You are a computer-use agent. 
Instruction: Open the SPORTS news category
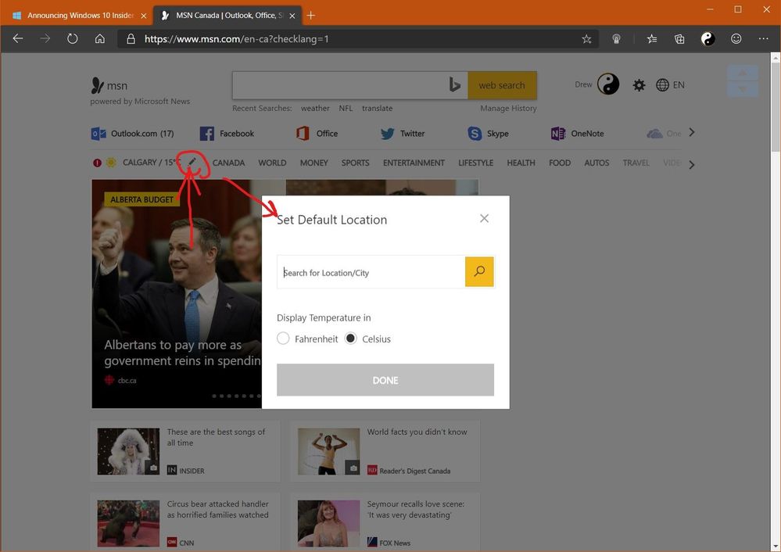pyautogui.click(x=355, y=163)
